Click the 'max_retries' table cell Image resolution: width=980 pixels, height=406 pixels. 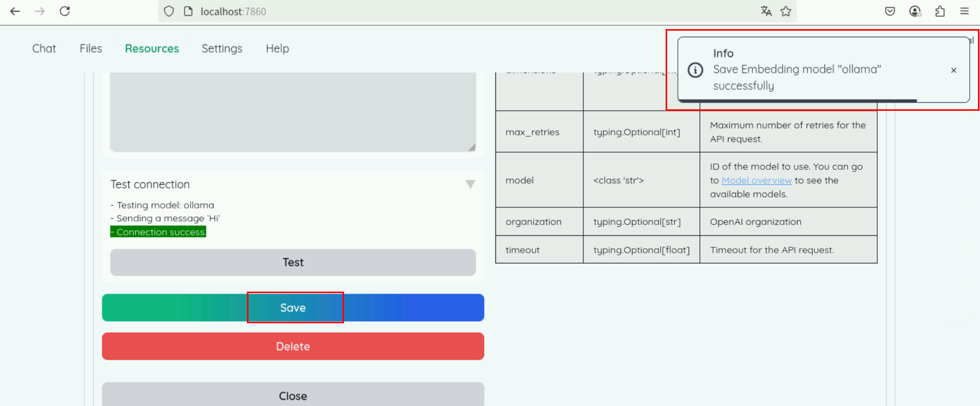click(539, 132)
